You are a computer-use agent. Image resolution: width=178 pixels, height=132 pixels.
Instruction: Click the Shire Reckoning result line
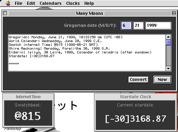click(59, 49)
